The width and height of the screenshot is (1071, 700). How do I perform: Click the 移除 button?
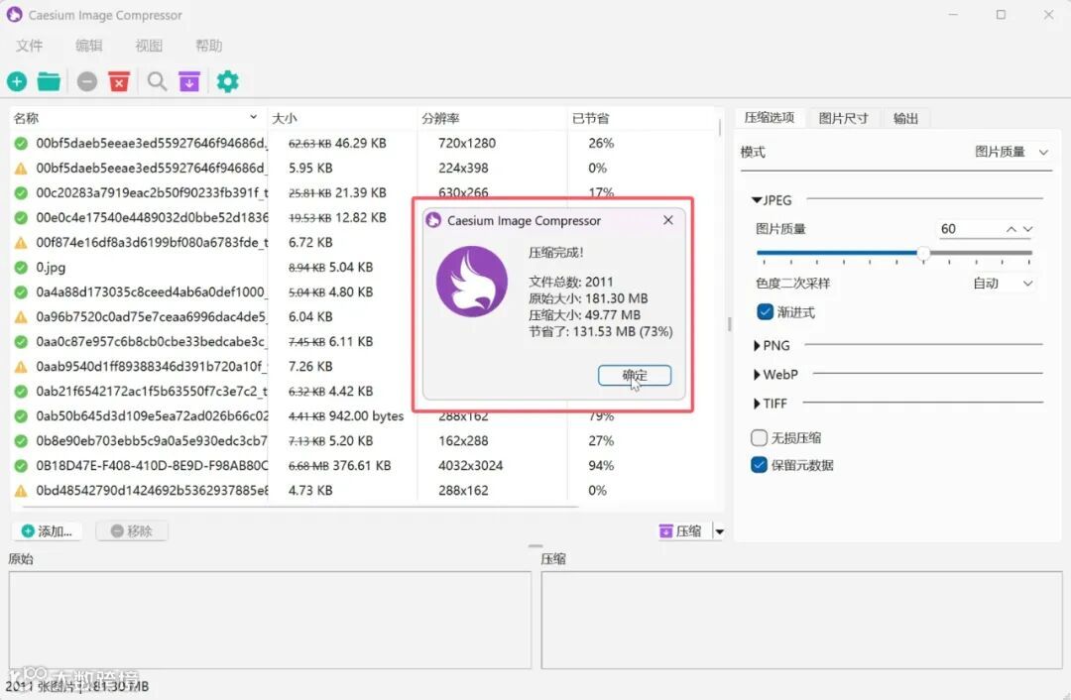pos(132,531)
